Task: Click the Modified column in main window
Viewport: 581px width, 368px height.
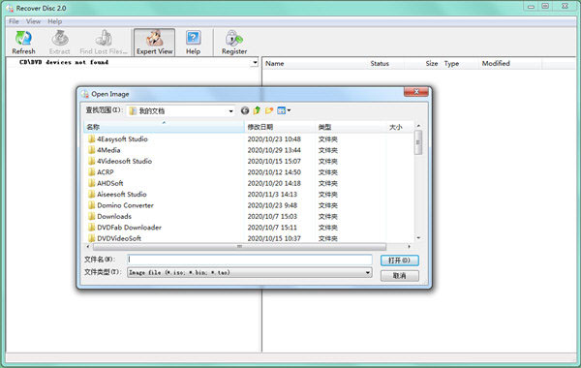Action: pyautogui.click(x=496, y=63)
